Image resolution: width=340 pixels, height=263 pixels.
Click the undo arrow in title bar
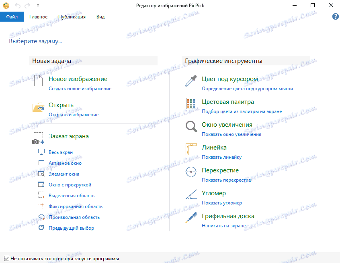click(x=18, y=6)
